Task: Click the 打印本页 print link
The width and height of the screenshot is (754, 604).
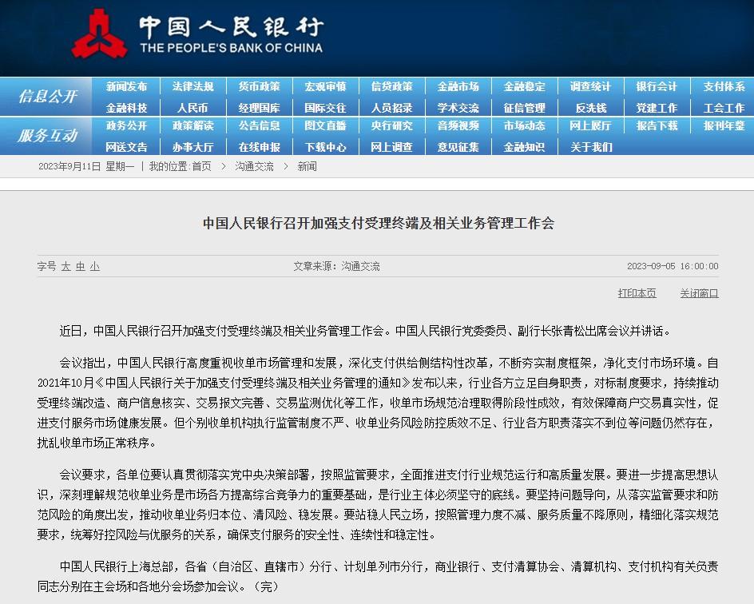Action: point(637,293)
